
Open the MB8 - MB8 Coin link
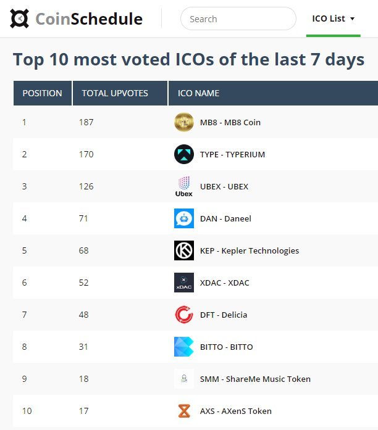(x=230, y=122)
